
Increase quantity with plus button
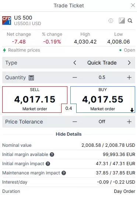pyautogui.click(x=129, y=77)
